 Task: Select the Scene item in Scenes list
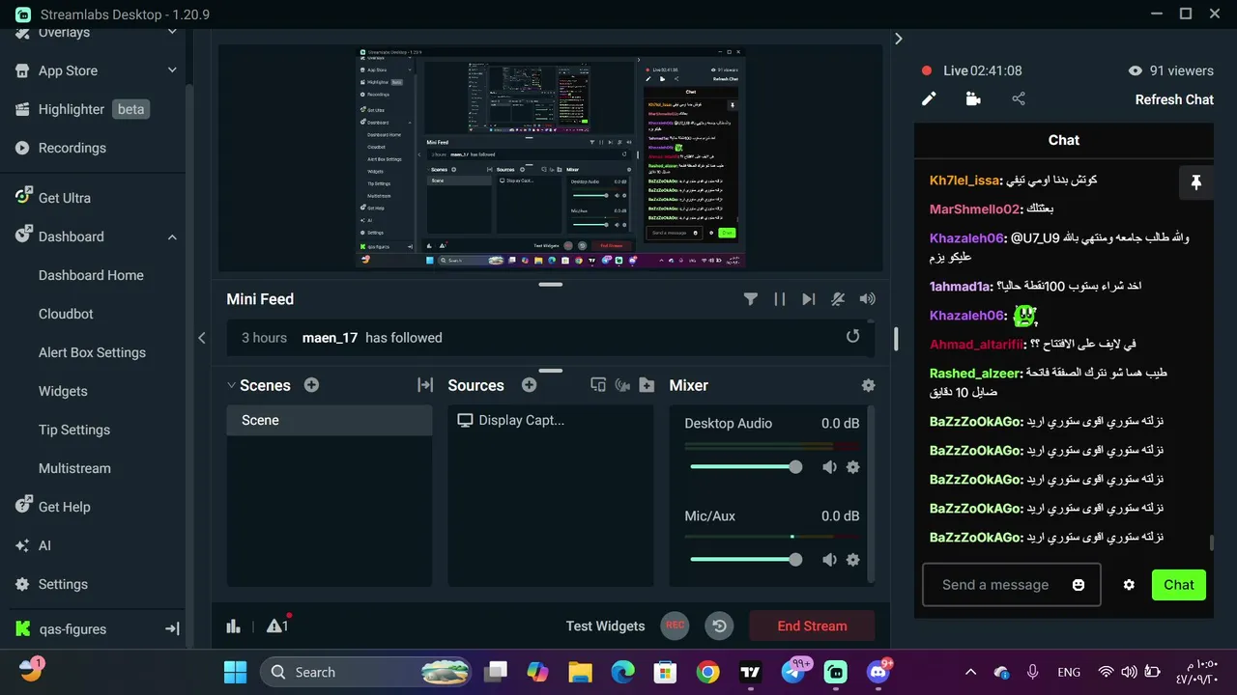coord(330,420)
